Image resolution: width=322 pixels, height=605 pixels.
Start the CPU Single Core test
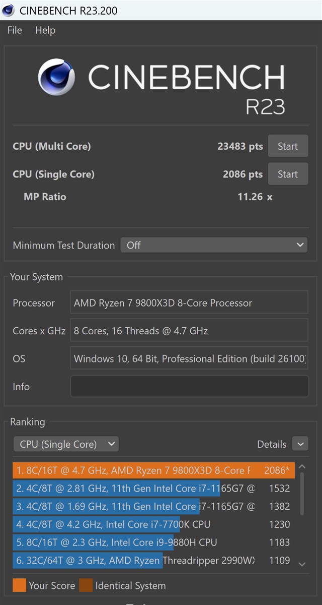click(287, 174)
